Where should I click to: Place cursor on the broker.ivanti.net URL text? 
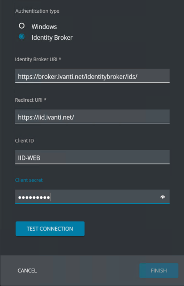point(78,77)
